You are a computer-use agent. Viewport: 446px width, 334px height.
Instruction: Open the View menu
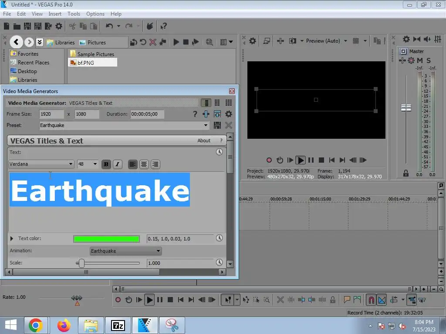37,13
